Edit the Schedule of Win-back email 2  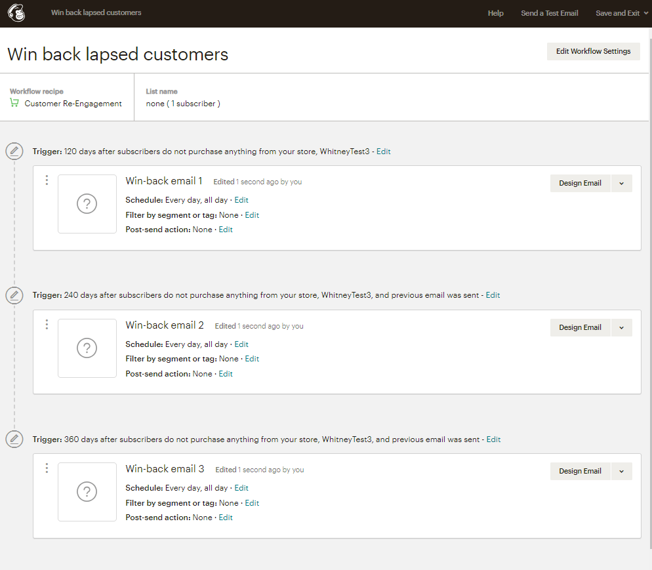[241, 344]
